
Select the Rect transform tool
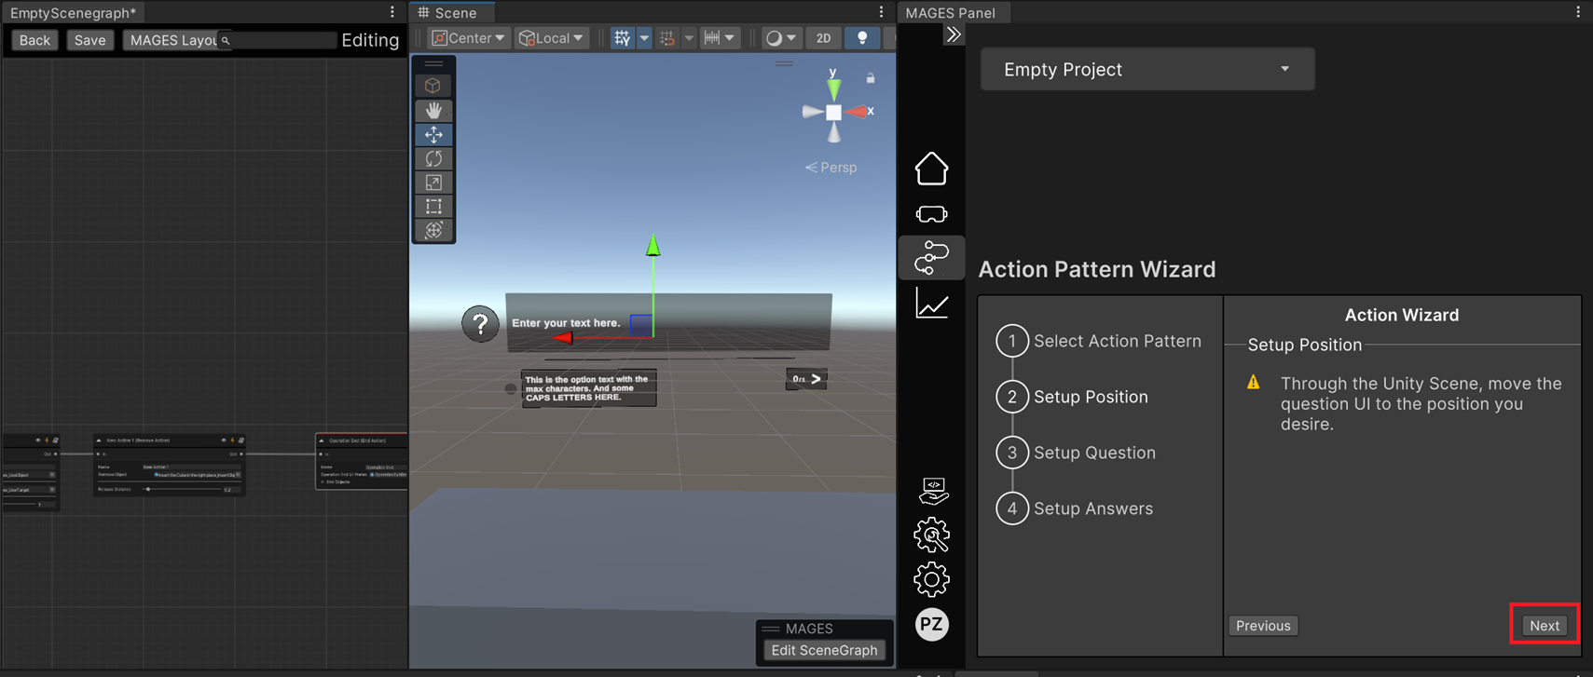tap(433, 206)
